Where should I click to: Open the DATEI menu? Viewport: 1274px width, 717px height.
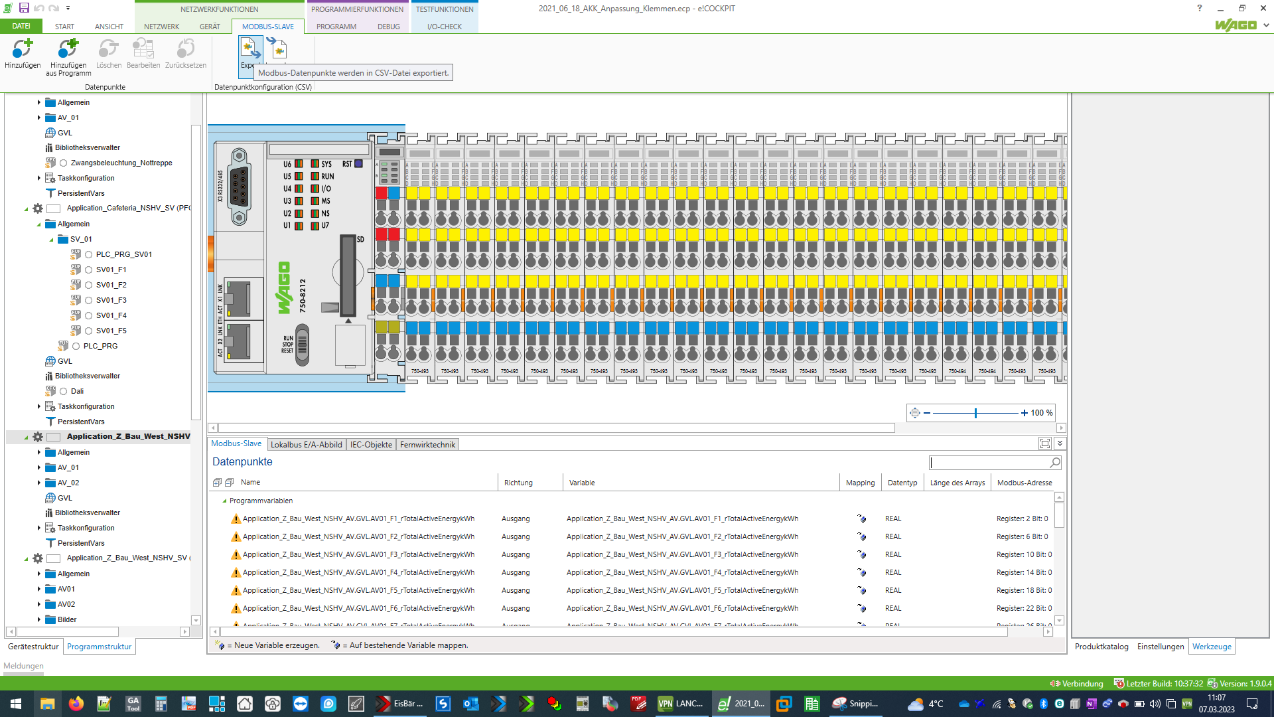click(x=21, y=27)
